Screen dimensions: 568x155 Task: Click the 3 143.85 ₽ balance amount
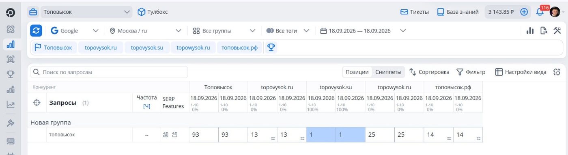click(501, 12)
